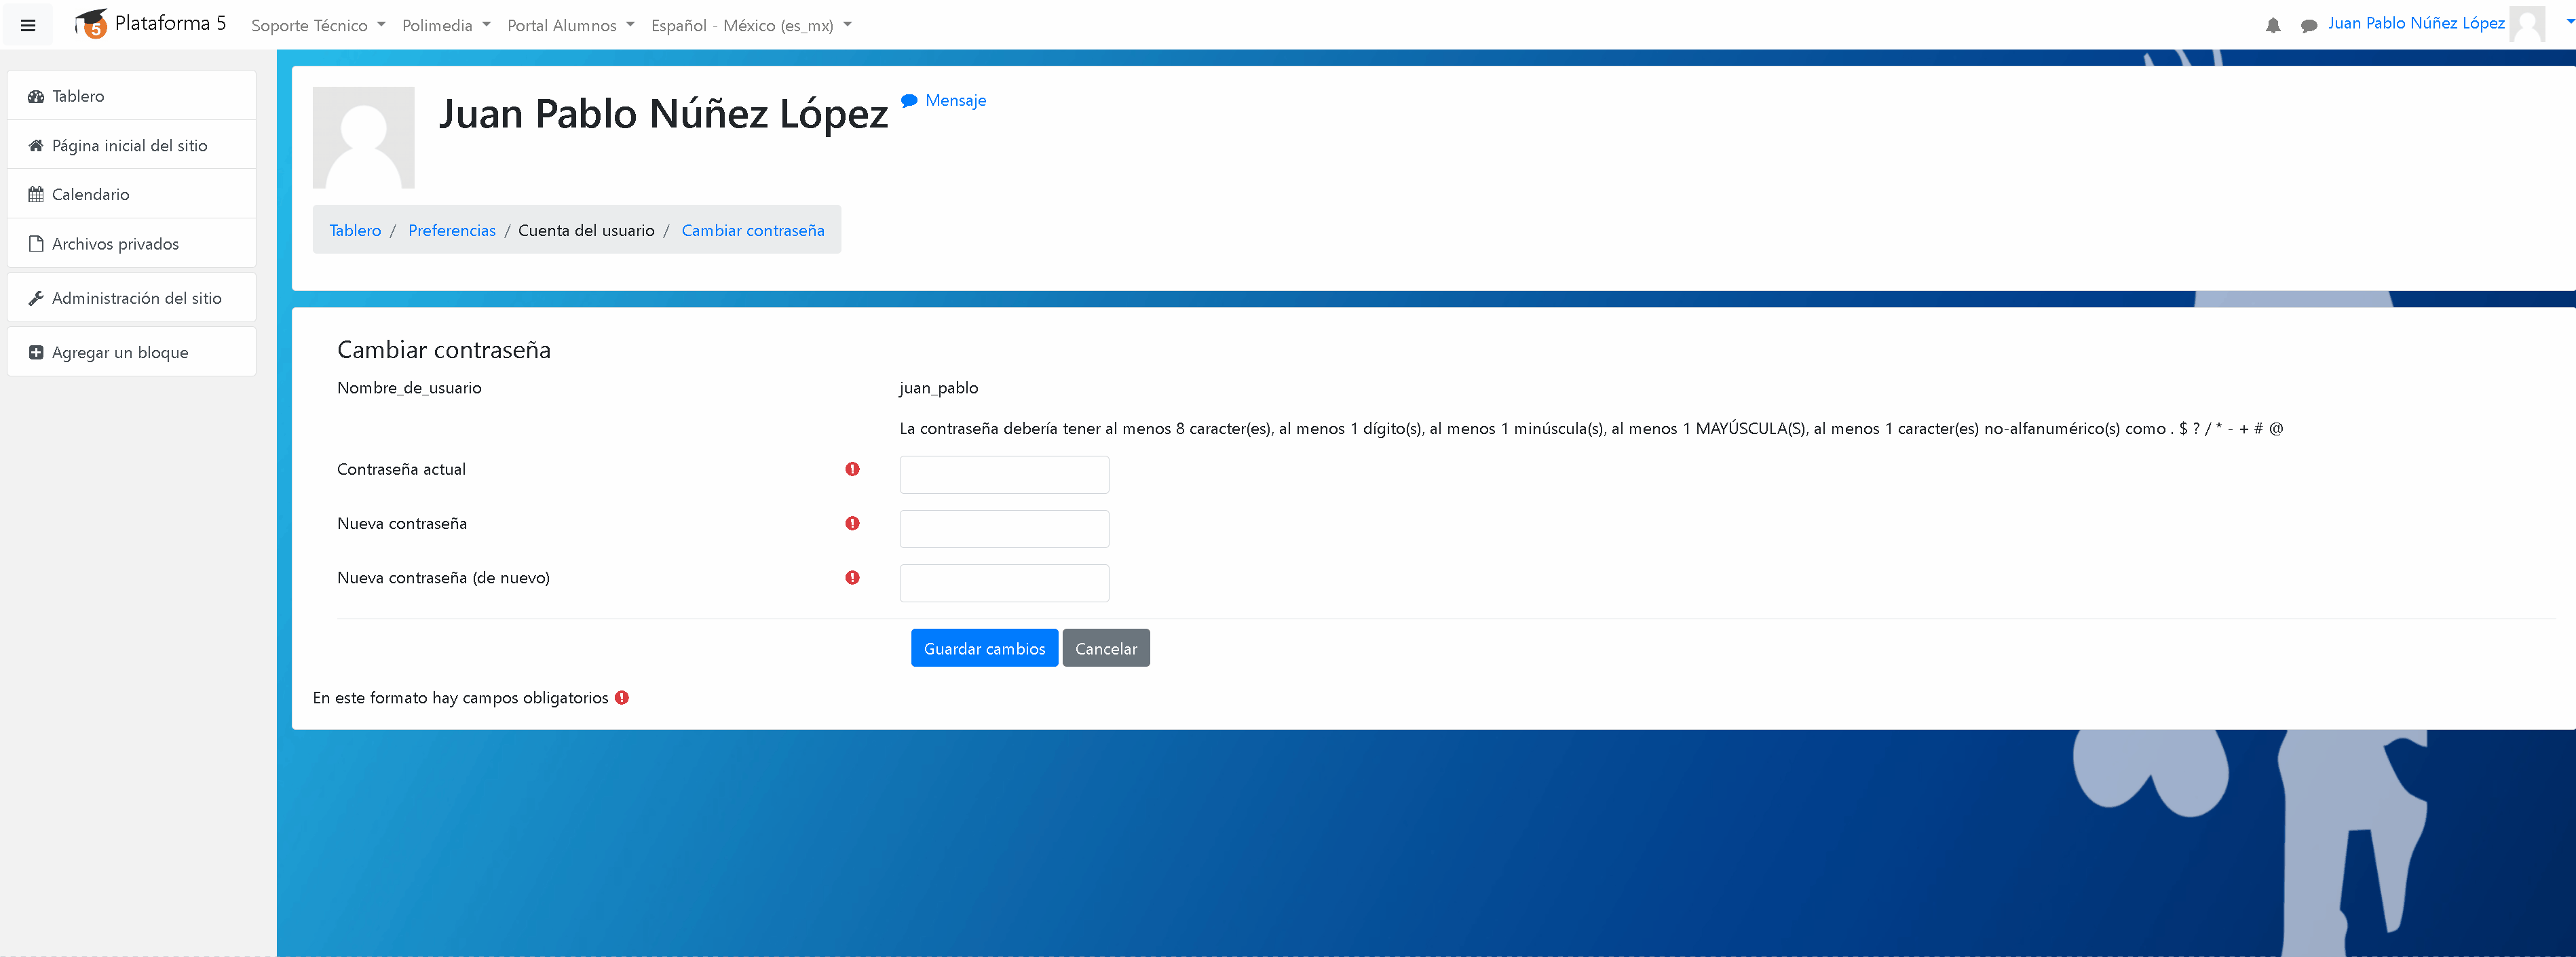The image size is (2576, 957).
Task: Click the top-right user avatar picture
Action: 2527,24
